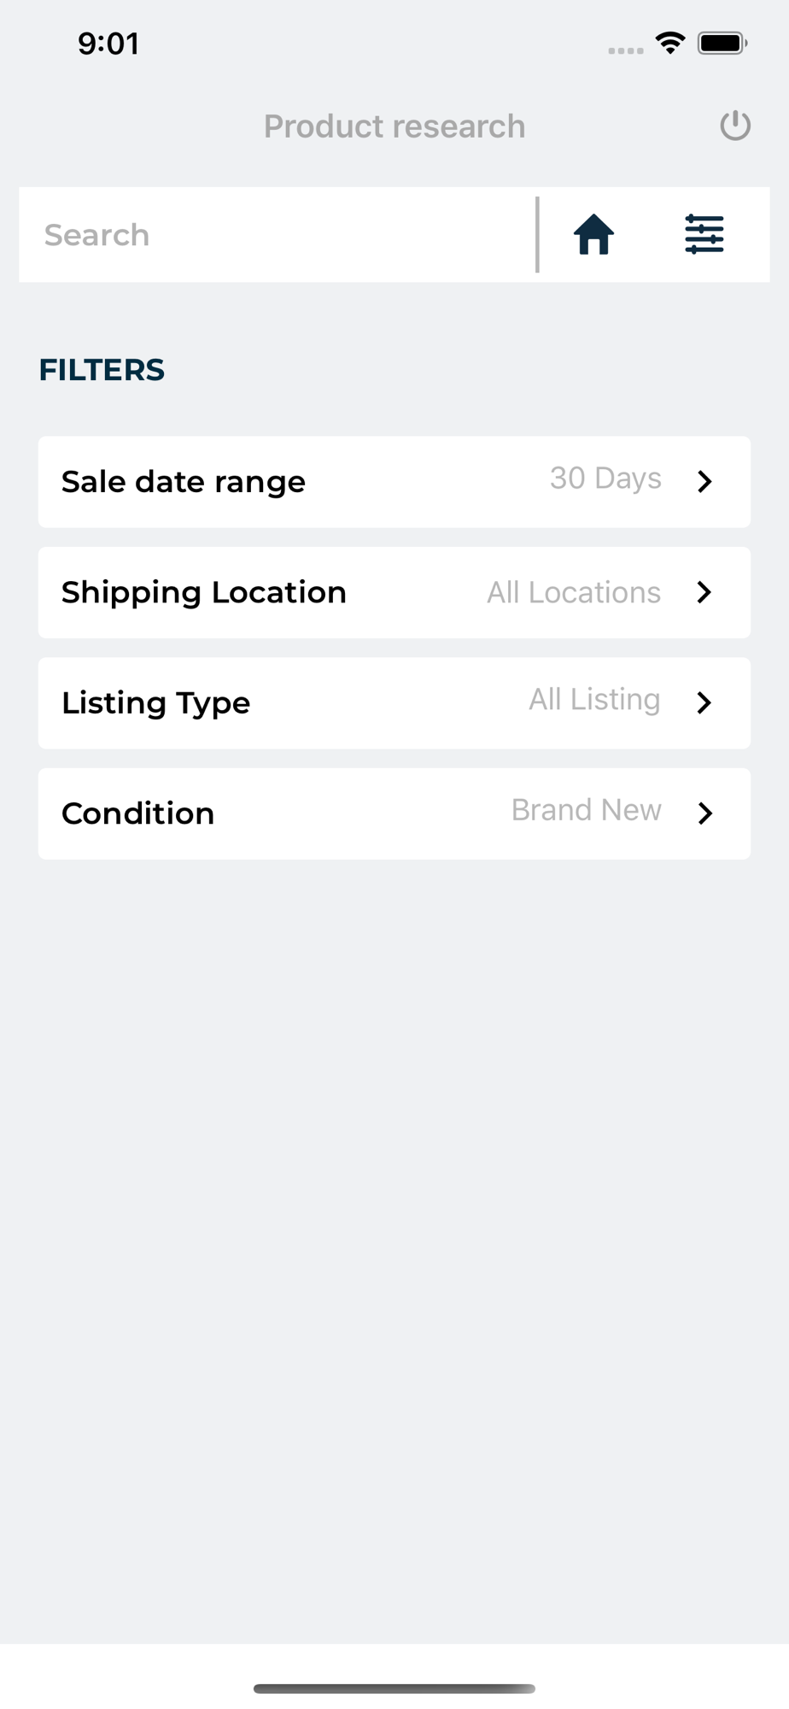Open the Shipping Location filter
The width and height of the screenshot is (789, 1709).
[394, 592]
